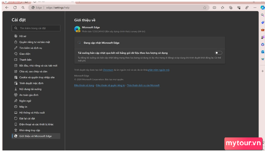Open the Chromium link
Image resolution: width=265 pixels, height=153 pixels.
108,70
